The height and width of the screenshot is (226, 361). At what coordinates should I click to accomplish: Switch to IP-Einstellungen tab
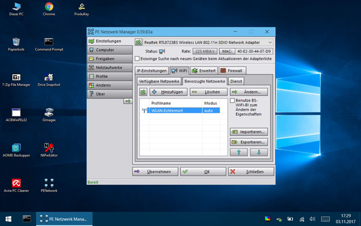point(152,71)
